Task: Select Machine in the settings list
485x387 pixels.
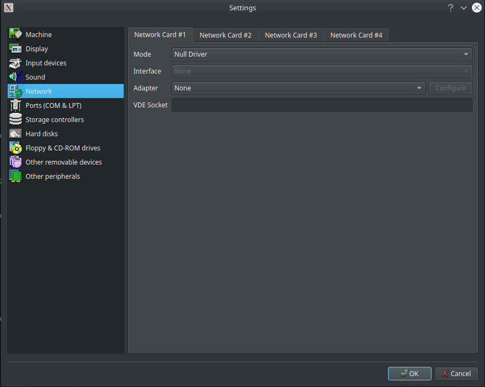Action: (x=65, y=34)
